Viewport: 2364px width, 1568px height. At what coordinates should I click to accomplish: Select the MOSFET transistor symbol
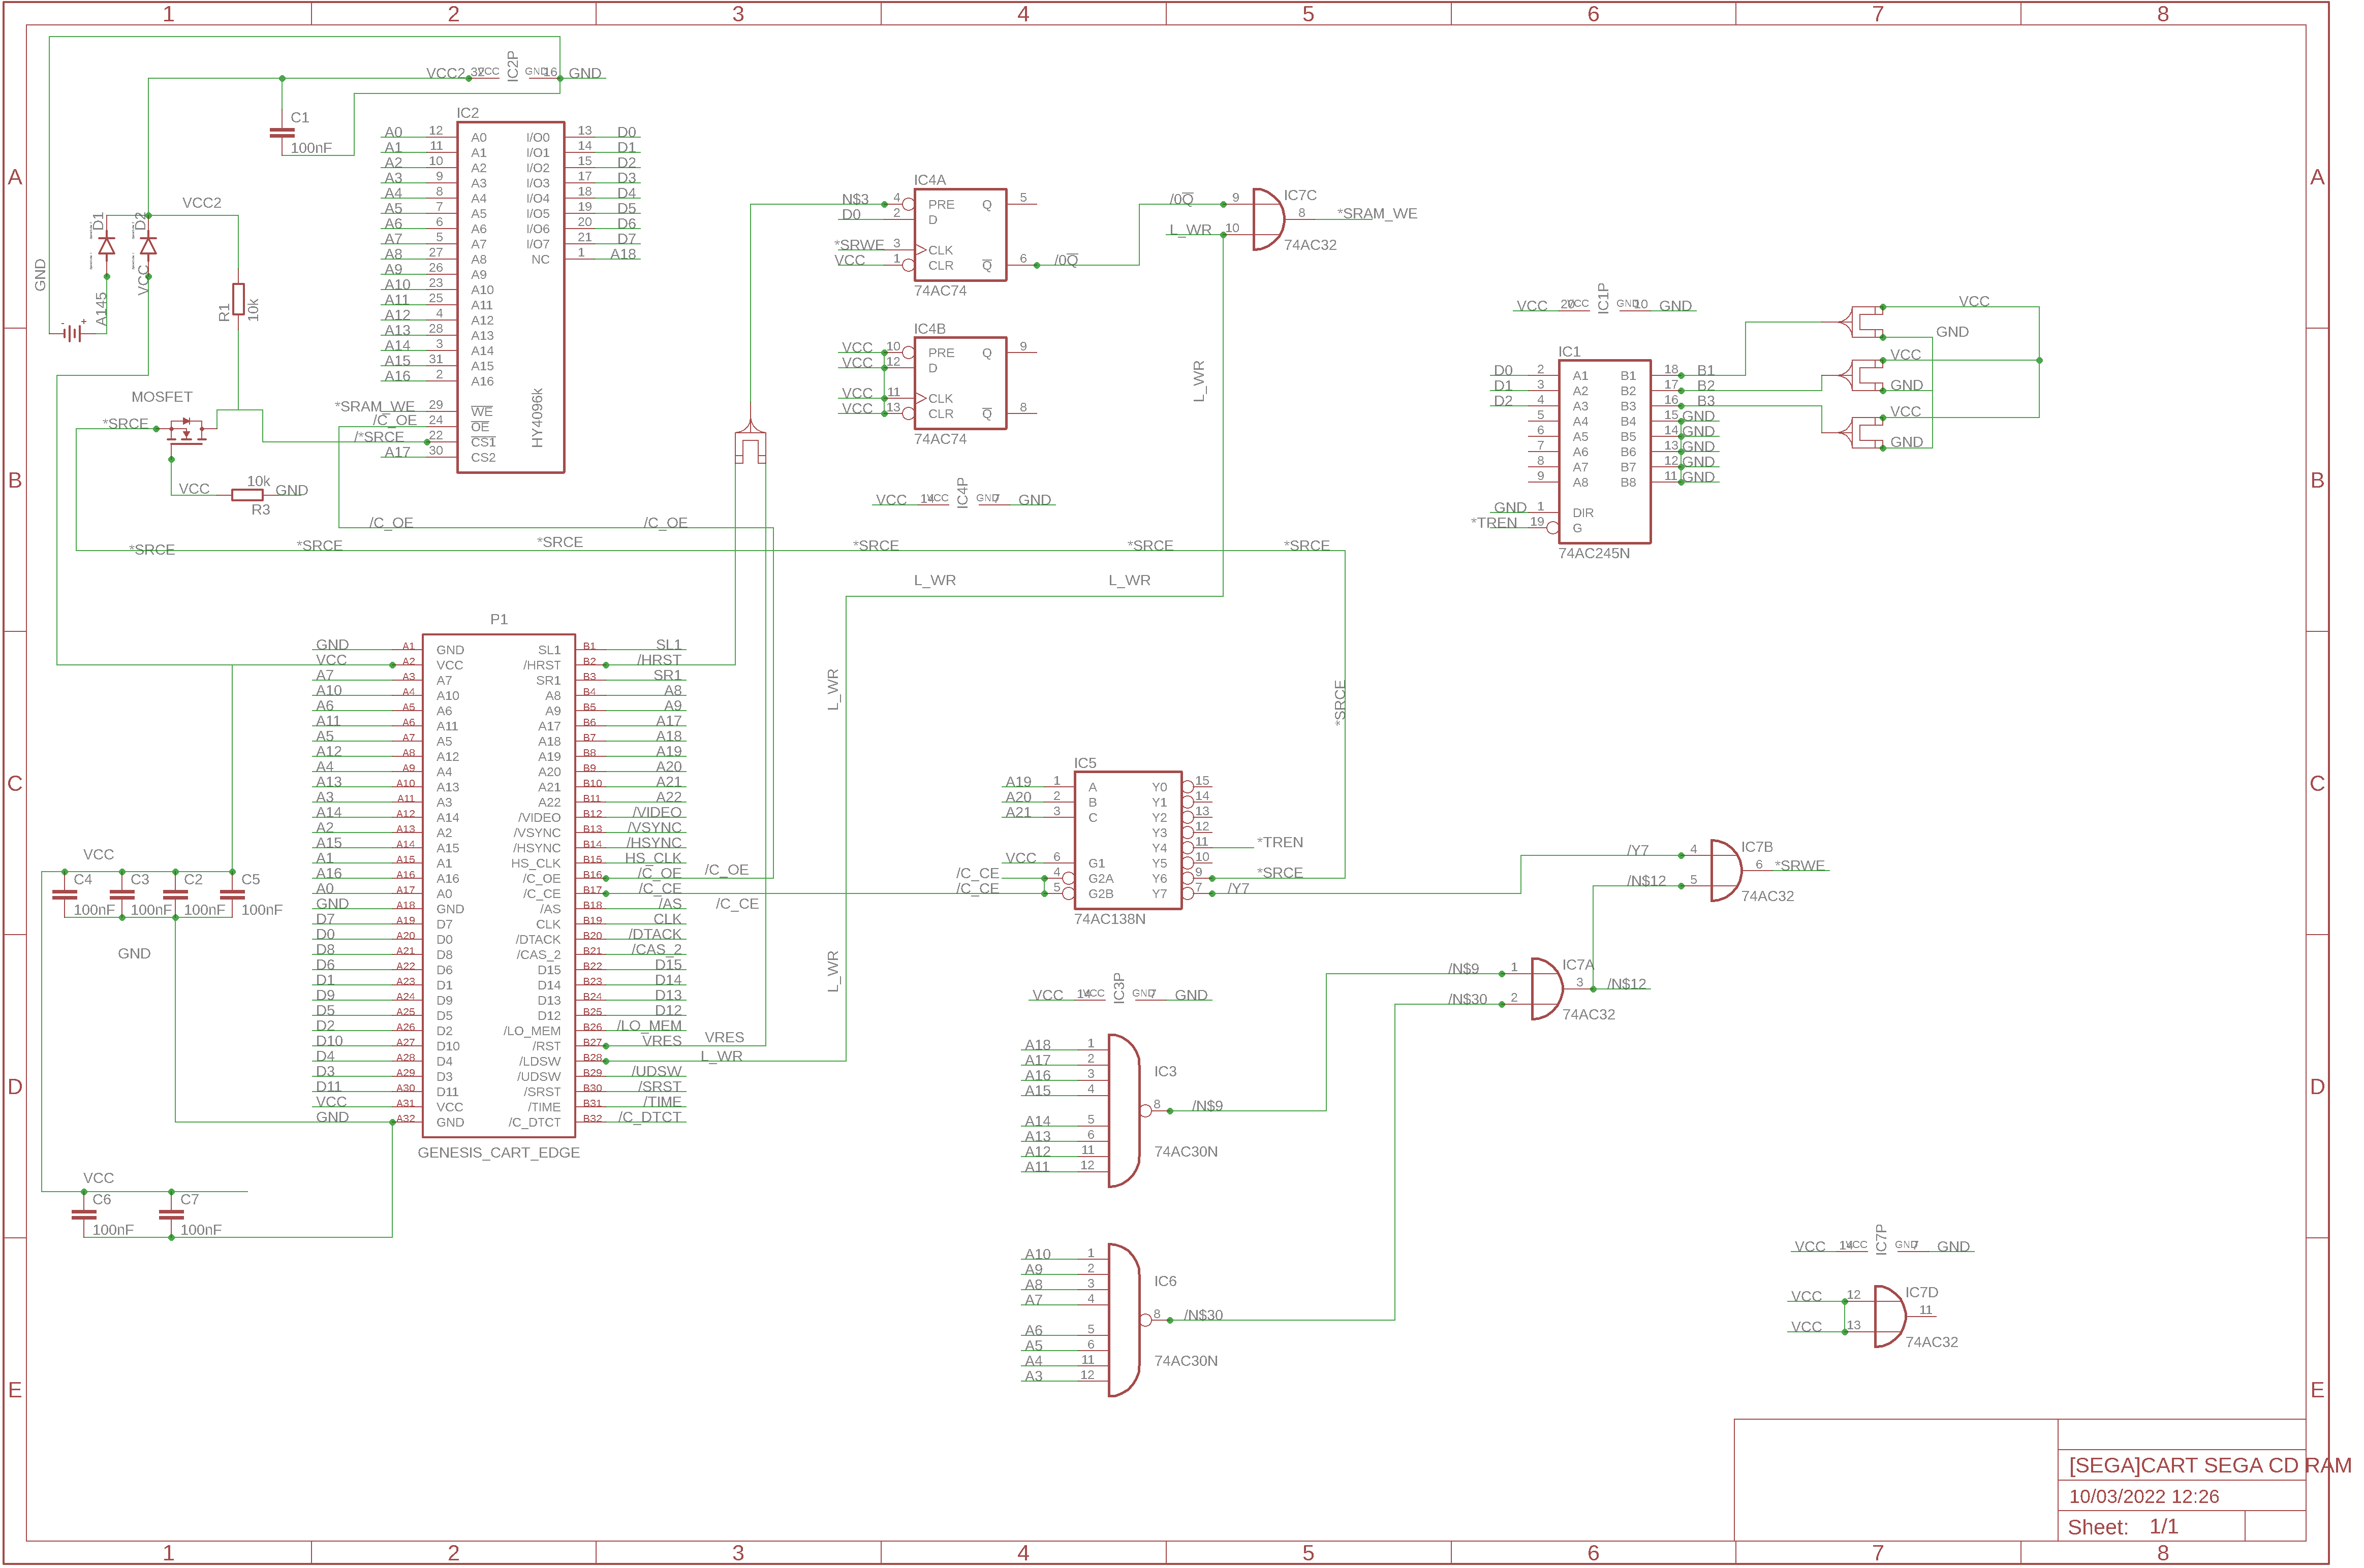click(186, 431)
